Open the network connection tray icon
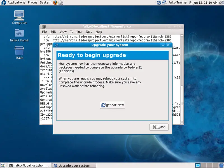Image resolution: width=224 pixels, height=168 pixels. coord(164,3)
